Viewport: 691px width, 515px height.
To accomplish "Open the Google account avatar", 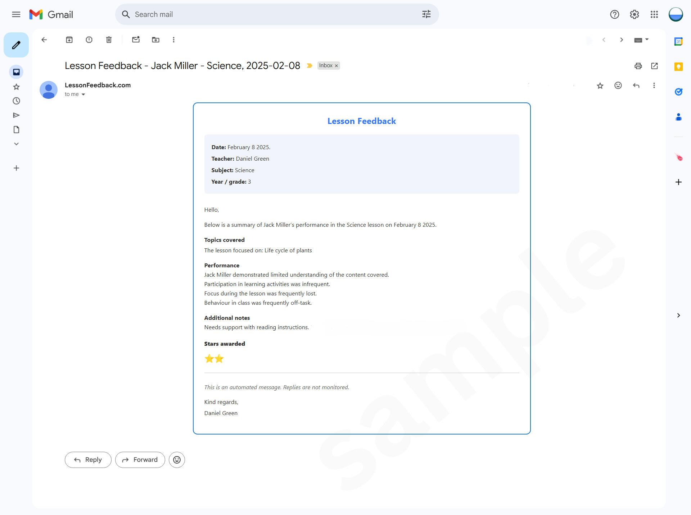I will click(x=676, y=14).
